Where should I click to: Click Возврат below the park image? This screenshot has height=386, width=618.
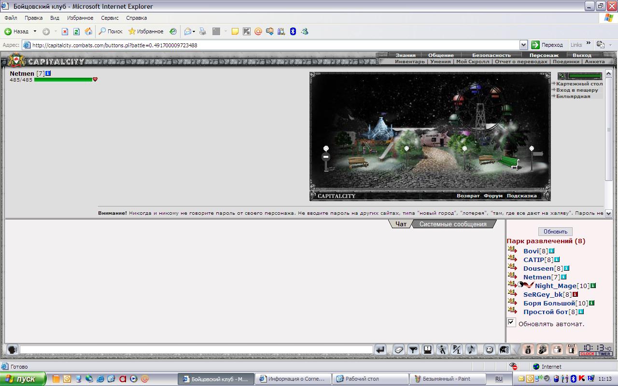coord(468,196)
